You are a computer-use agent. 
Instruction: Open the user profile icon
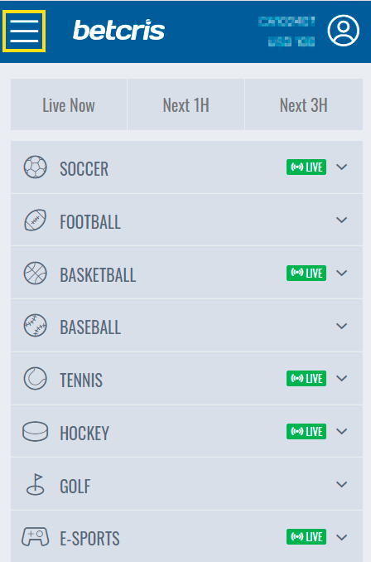(343, 31)
